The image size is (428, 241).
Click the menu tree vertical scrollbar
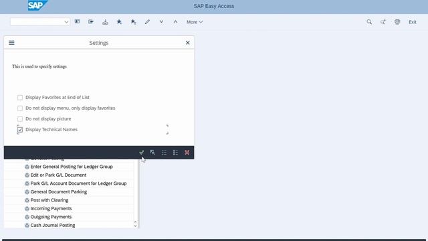138,193
